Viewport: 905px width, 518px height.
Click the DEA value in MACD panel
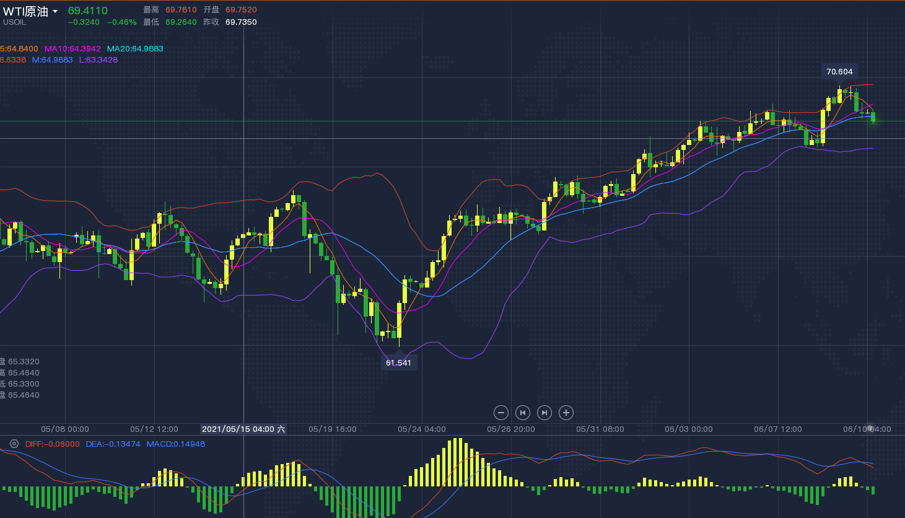[113, 444]
